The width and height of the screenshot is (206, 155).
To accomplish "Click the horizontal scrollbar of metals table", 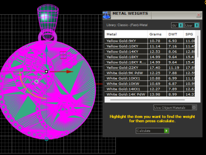I will [148, 100].
